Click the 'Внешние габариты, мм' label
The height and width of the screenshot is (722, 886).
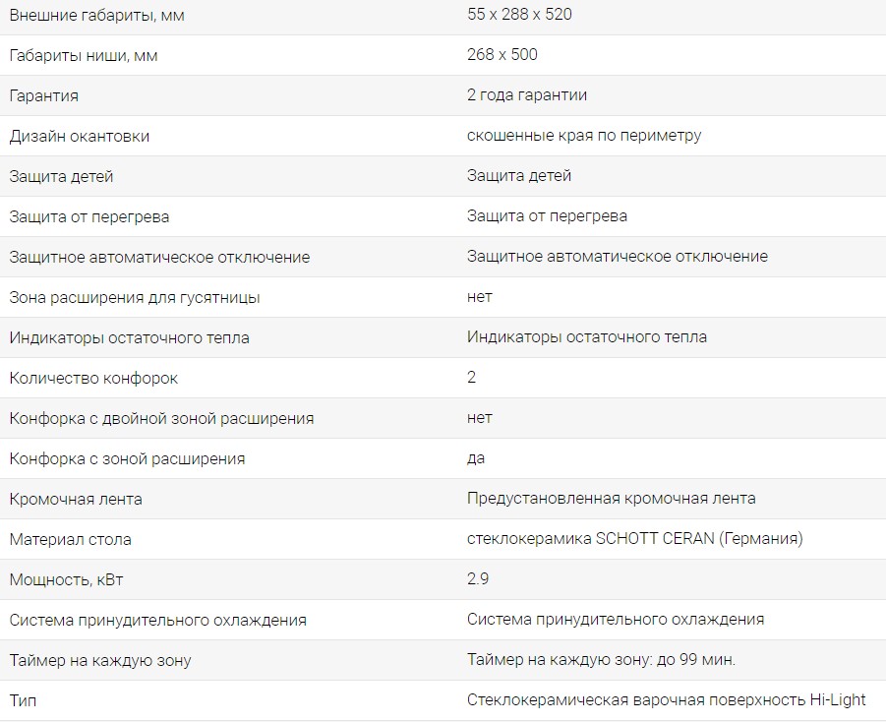(x=96, y=15)
